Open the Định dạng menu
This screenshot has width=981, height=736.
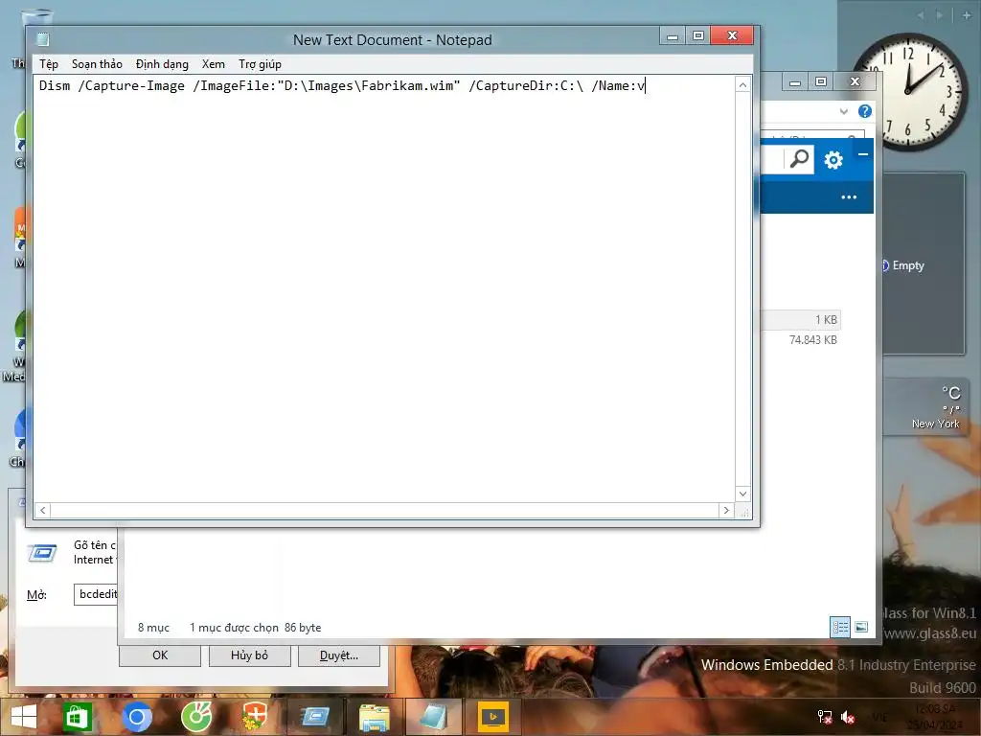coord(162,64)
